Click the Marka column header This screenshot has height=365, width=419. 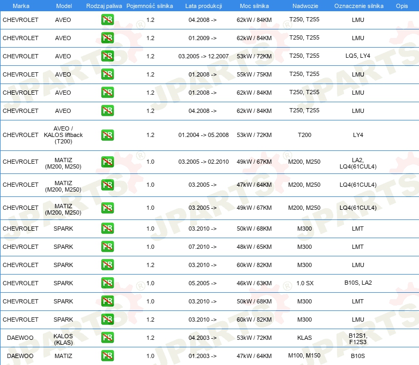click(21, 6)
